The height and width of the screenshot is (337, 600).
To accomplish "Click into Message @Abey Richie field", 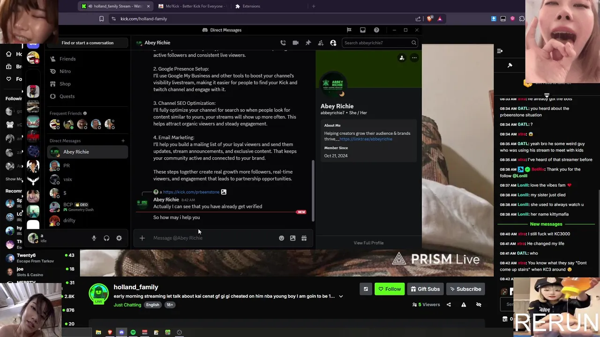I will click(x=213, y=238).
